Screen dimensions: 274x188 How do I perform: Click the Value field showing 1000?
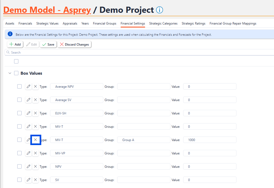(x=210, y=140)
